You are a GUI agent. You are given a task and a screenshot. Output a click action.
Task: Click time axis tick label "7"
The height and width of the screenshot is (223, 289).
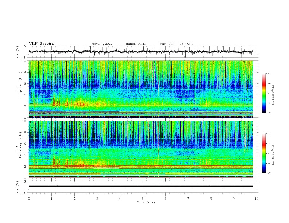pos(188,199)
